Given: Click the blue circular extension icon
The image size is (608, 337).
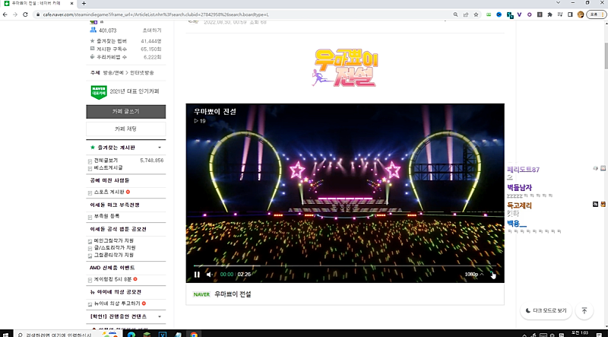Looking at the screenshot, I should [x=499, y=14].
